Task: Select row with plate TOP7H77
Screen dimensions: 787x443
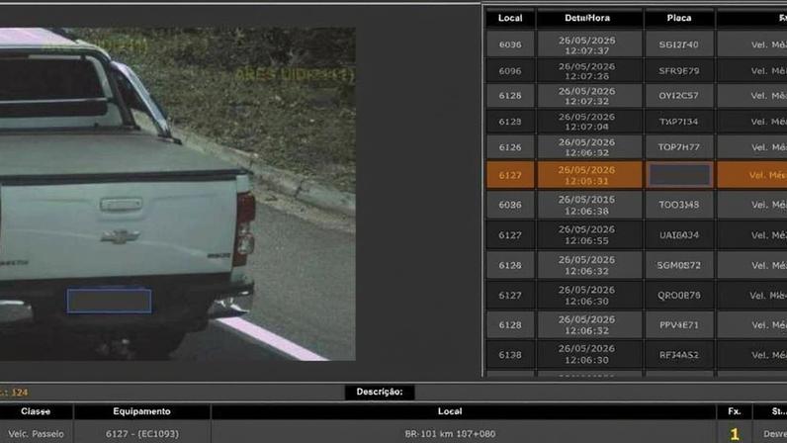Action: point(636,147)
